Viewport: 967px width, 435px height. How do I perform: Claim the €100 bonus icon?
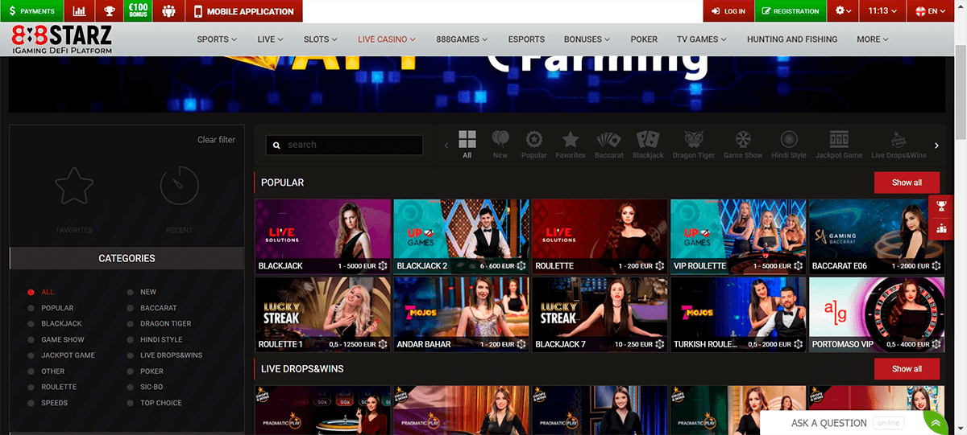[139, 11]
